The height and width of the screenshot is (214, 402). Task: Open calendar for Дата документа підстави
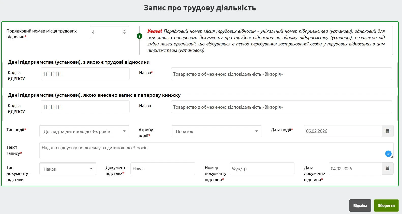point(387,169)
